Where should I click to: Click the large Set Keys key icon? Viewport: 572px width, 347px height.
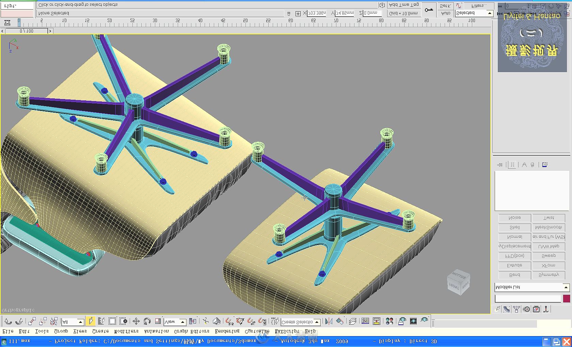429,10
